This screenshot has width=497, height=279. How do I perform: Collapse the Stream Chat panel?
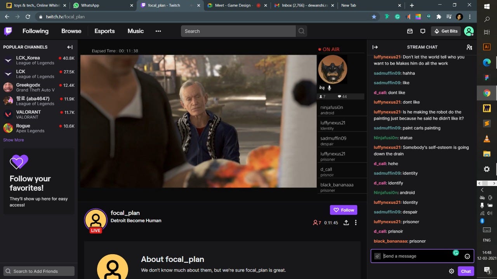coord(375,47)
